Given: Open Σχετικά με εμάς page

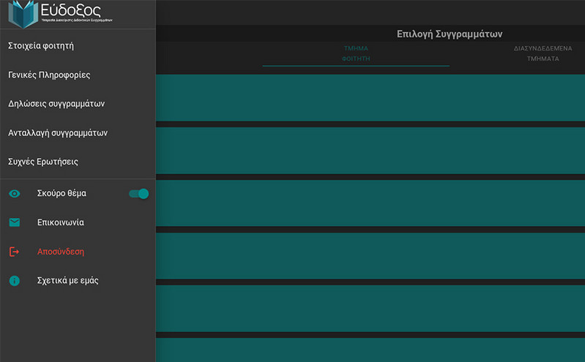Looking at the screenshot, I should [67, 280].
